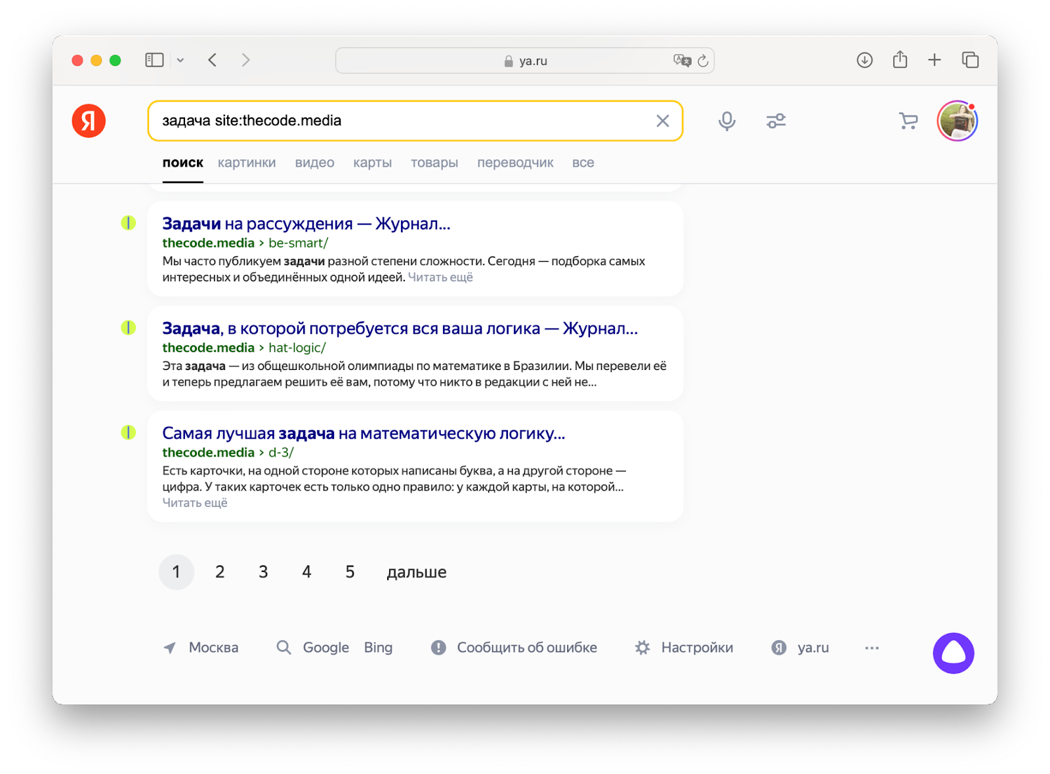Activate voice search with the microphone icon
This screenshot has width=1050, height=774.
pyautogui.click(x=726, y=121)
